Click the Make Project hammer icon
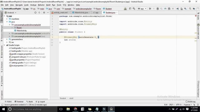Viewport: 200px width, 112px height. pos(134,9)
